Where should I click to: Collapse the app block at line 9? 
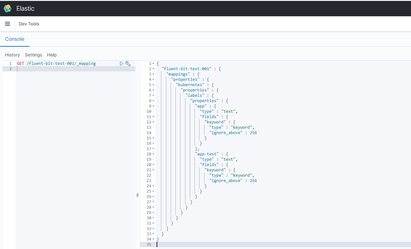pyautogui.click(x=153, y=106)
